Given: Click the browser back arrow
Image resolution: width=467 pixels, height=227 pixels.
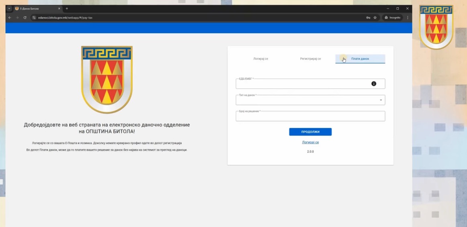Looking at the screenshot, I should [x=10, y=18].
